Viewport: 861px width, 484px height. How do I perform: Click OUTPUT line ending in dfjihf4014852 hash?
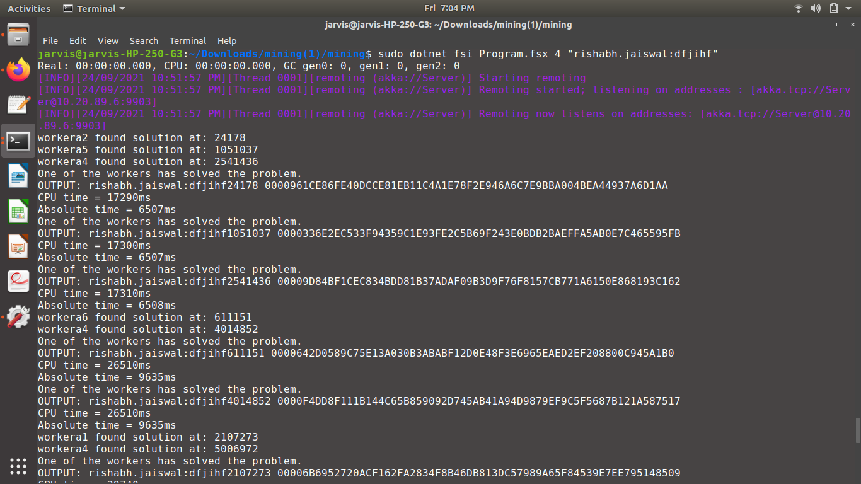[x=359, y=401]
